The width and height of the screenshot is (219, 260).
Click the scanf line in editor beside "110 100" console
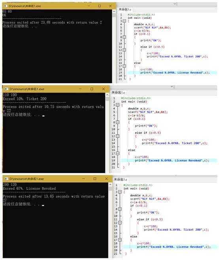[x=148, y=112]
